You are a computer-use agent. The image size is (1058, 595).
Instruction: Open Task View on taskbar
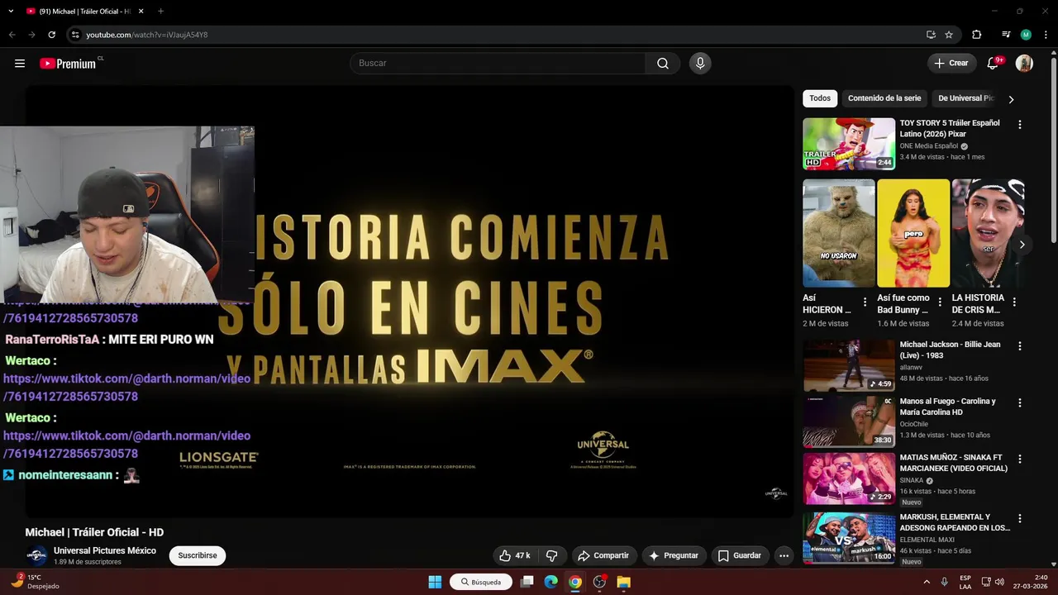[x=527, y=582]
